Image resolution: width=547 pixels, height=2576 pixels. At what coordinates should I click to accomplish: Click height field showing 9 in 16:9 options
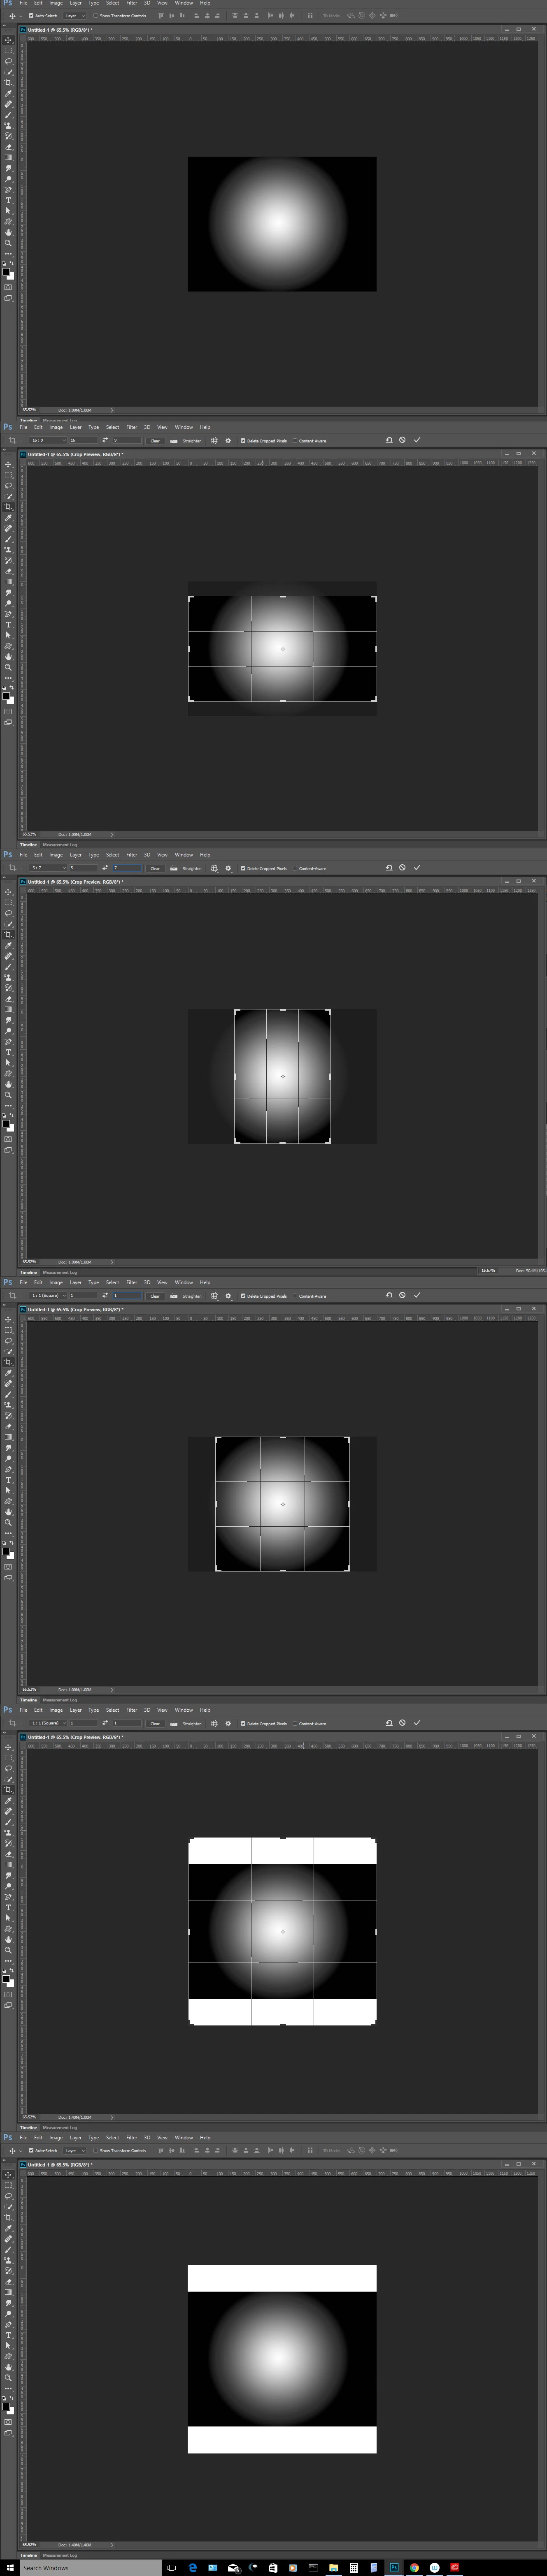[126, 440]
